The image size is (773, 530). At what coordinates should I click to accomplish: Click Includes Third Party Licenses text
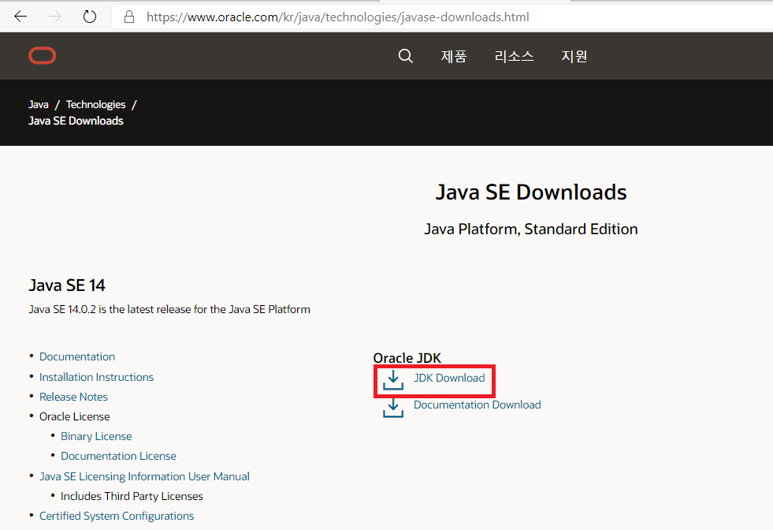(x=132, y=496)
